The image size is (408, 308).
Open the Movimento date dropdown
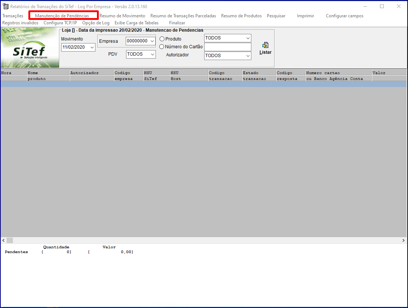[92, 48]
